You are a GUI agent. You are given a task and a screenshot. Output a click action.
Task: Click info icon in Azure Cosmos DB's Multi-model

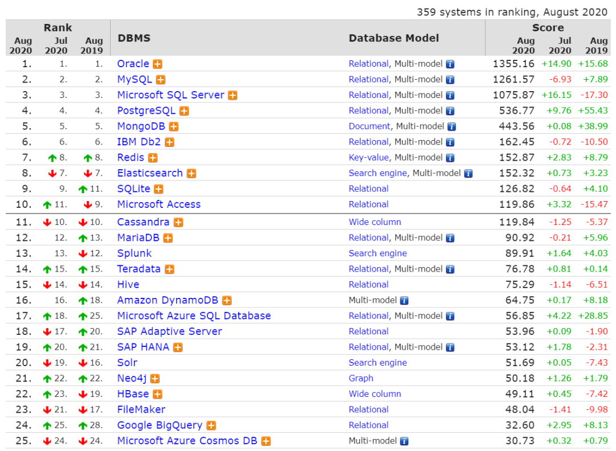pyautogui.click(x=404, y=441)
